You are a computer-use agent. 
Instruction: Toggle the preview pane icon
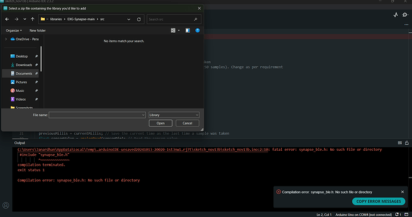coord(187,30)
